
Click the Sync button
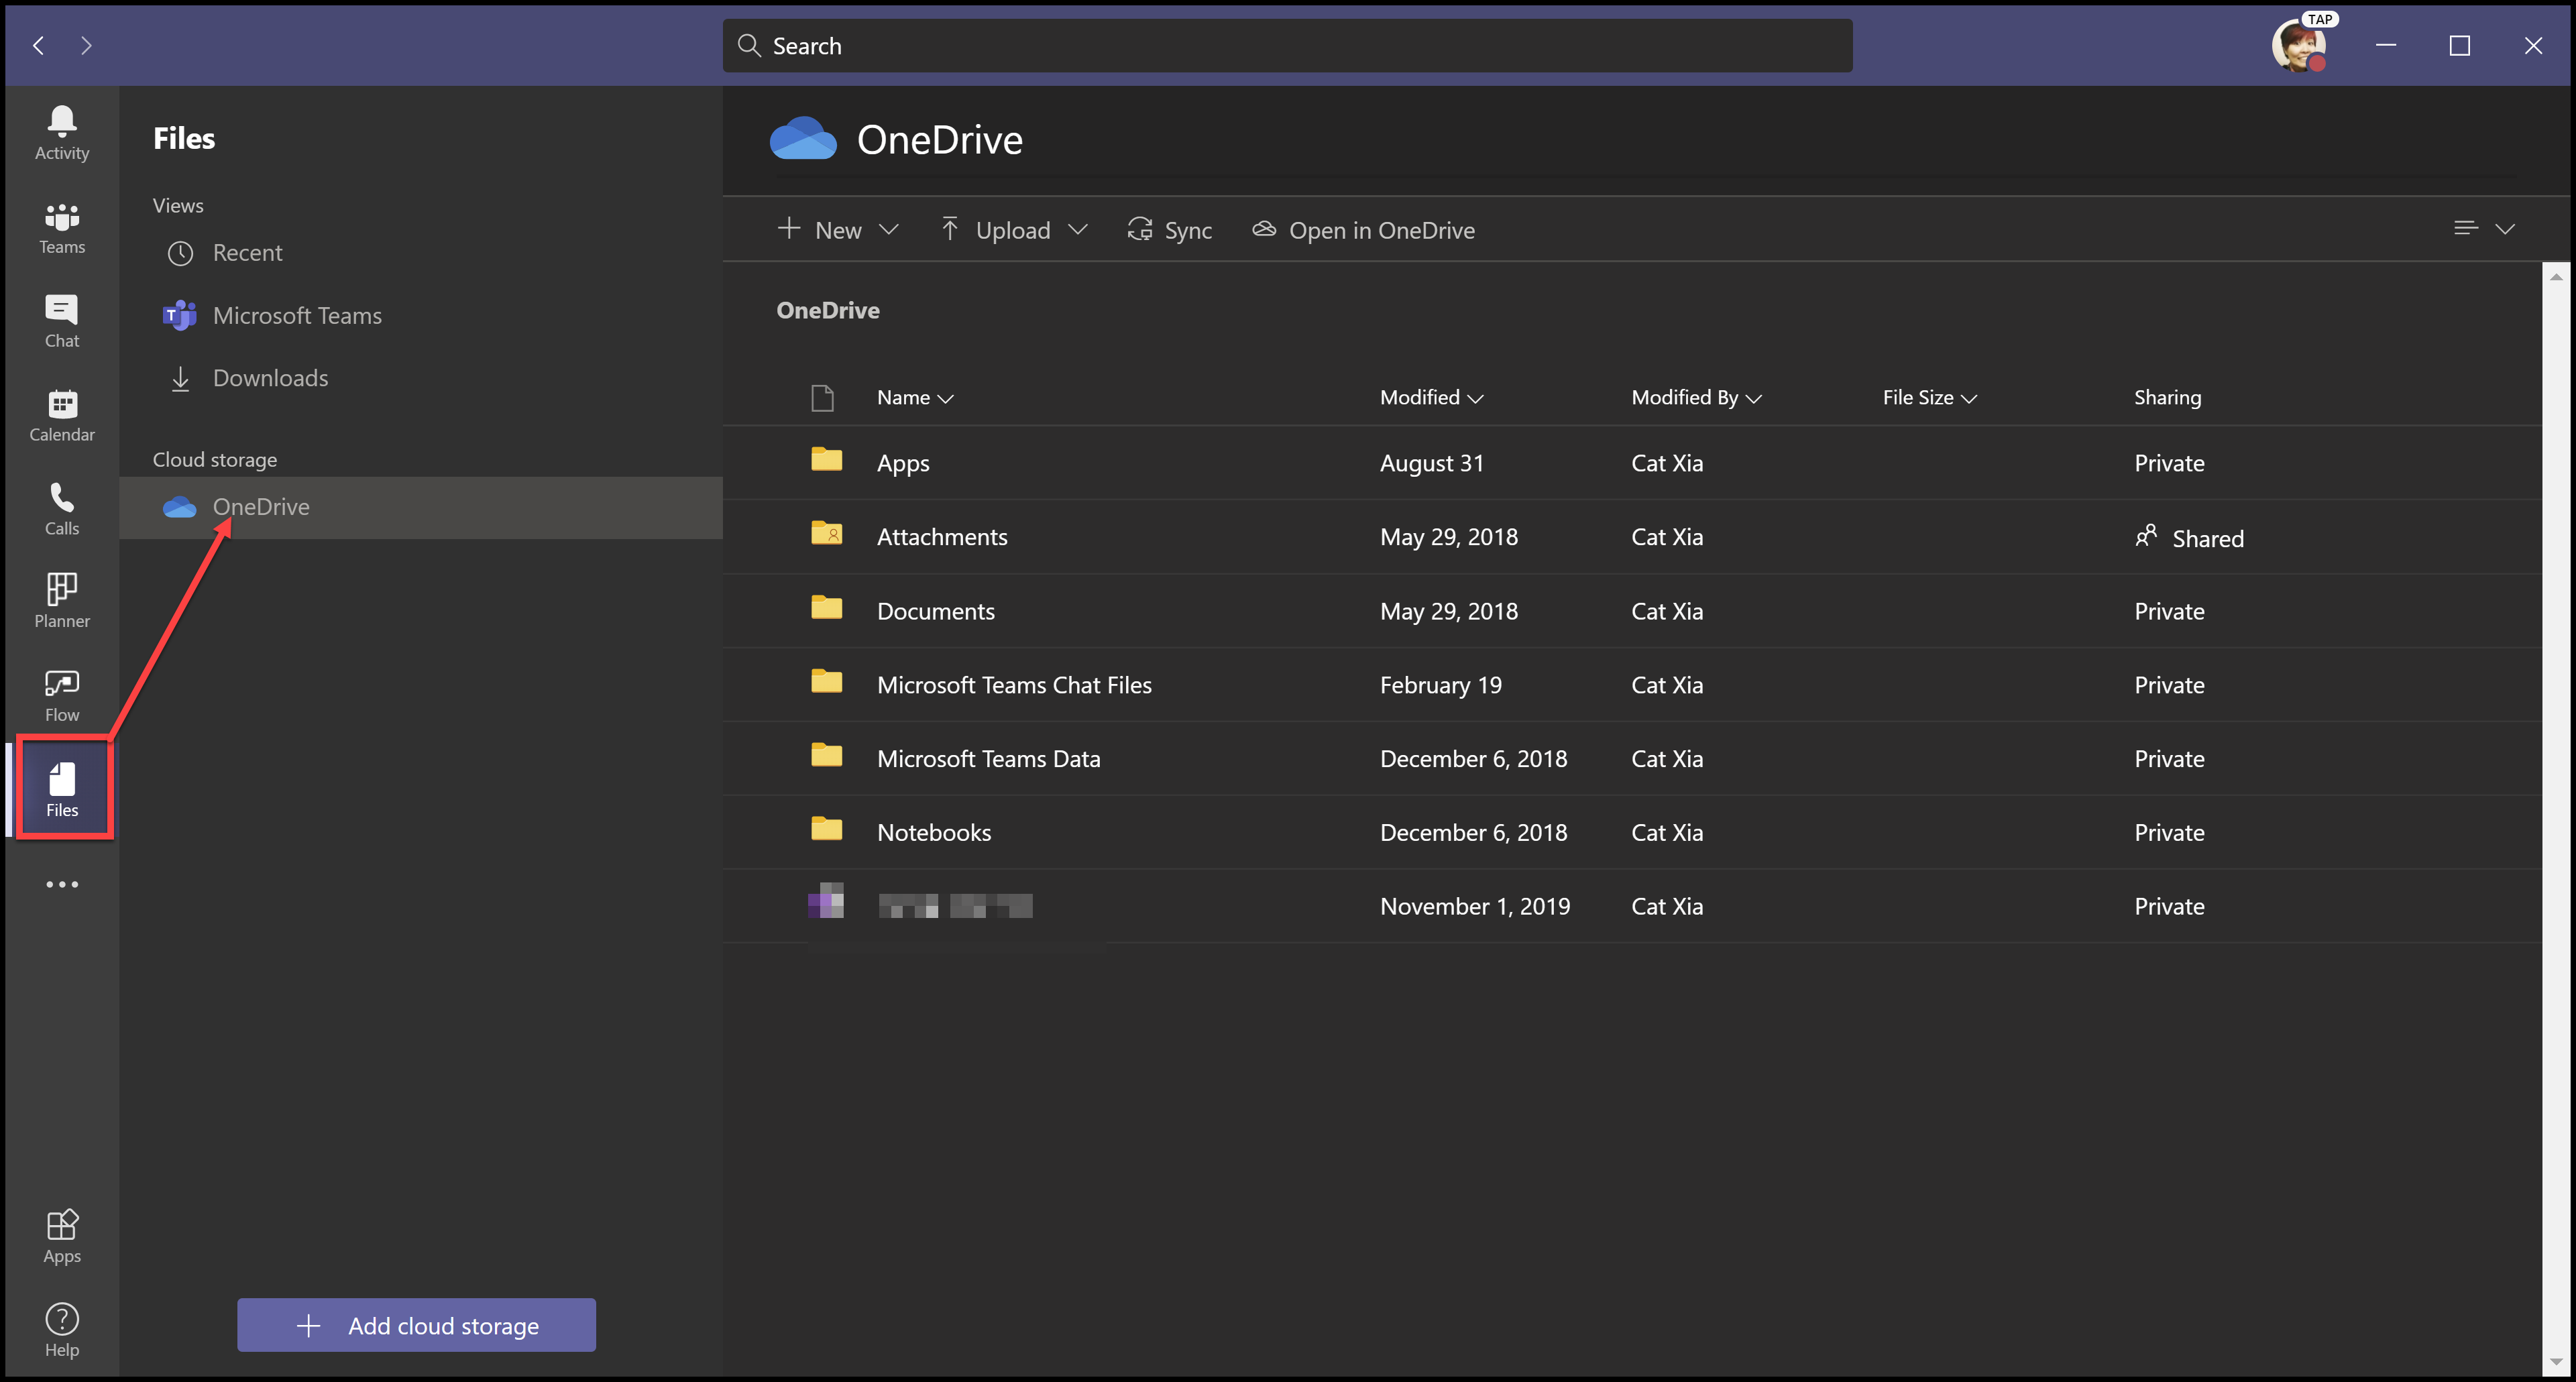tap(1169, 230)
